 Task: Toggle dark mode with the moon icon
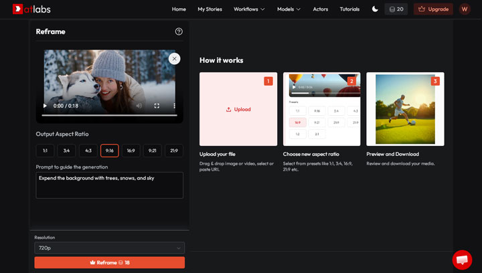pos(375,9)
